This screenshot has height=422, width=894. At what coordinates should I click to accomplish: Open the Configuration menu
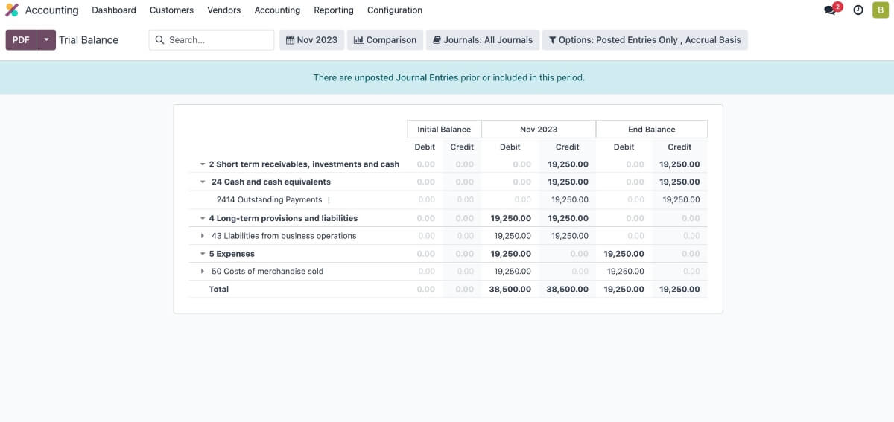395,10
